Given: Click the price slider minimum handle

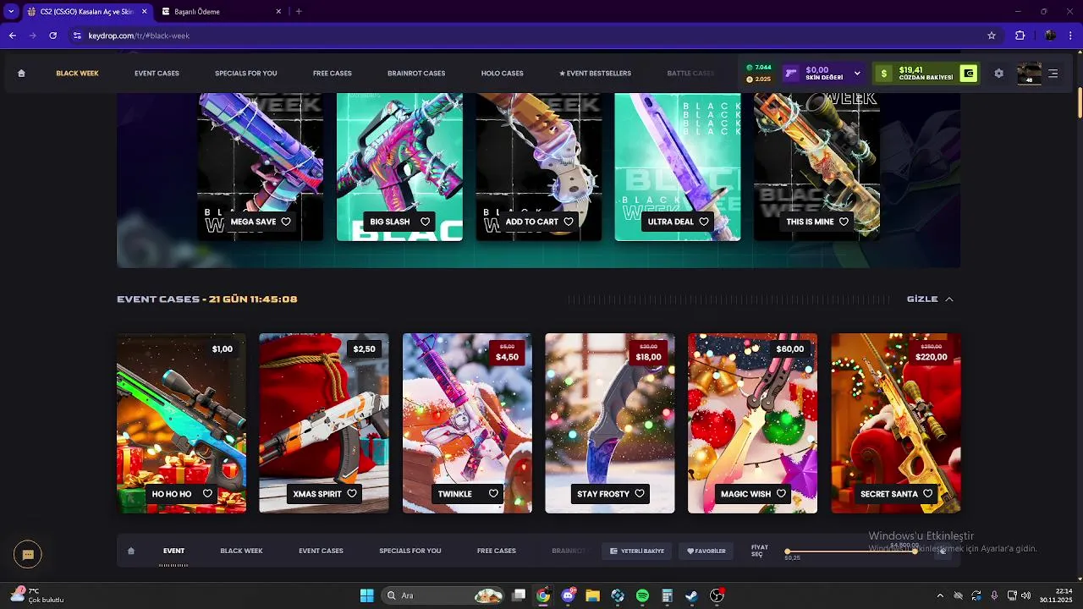Looking at the screenshot, I should pyautogui.click(x=788, y=551).
